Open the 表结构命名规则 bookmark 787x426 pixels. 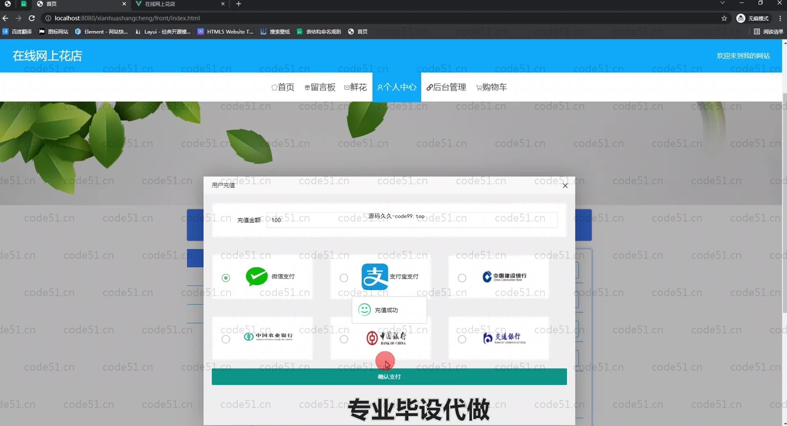[319, 32]
